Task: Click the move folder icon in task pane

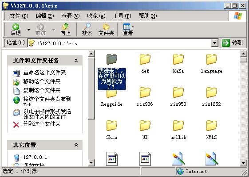Action: (16, 82)
